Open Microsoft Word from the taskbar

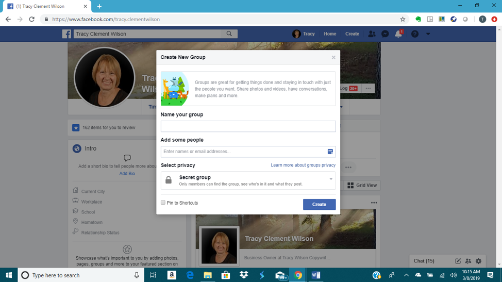pos(316,275)
